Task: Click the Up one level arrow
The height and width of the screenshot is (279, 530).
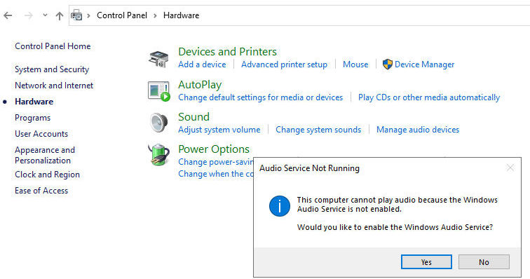Action: click(x=60, y=15)
